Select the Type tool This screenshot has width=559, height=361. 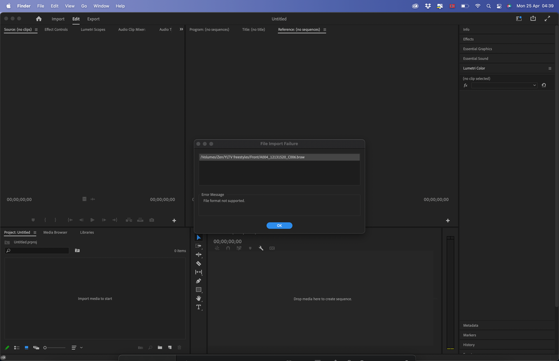click(x=199, y=307)
